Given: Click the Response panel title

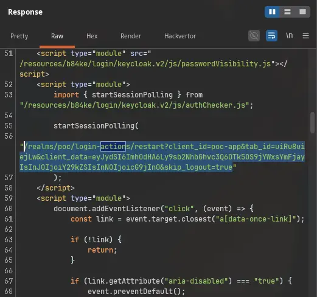Looking at the screenshot, I should 26,12.
